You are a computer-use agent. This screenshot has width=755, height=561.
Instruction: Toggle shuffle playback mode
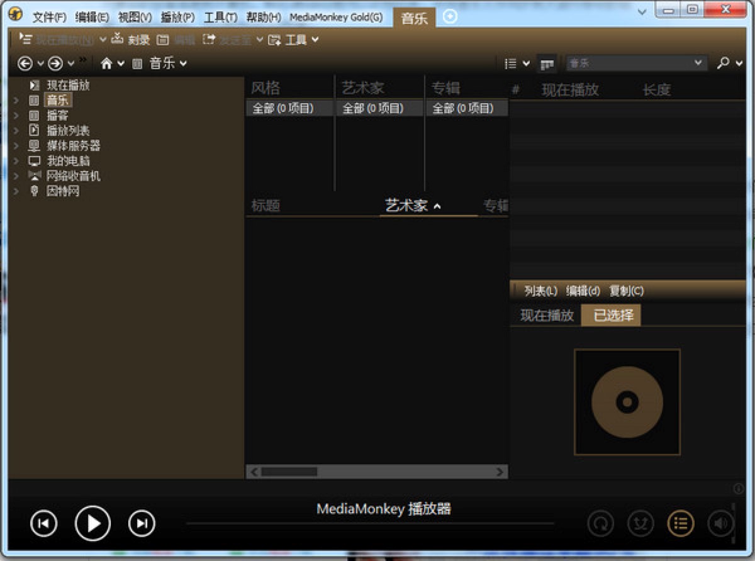[x=640, y=523]
